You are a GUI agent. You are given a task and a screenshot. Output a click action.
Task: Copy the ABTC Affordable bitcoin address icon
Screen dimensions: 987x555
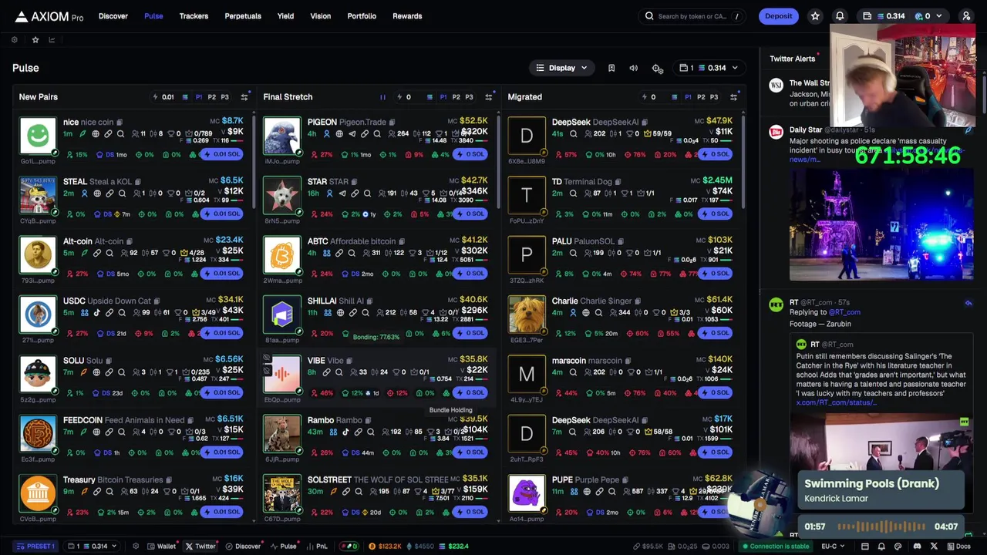click(x=402, y=241)
